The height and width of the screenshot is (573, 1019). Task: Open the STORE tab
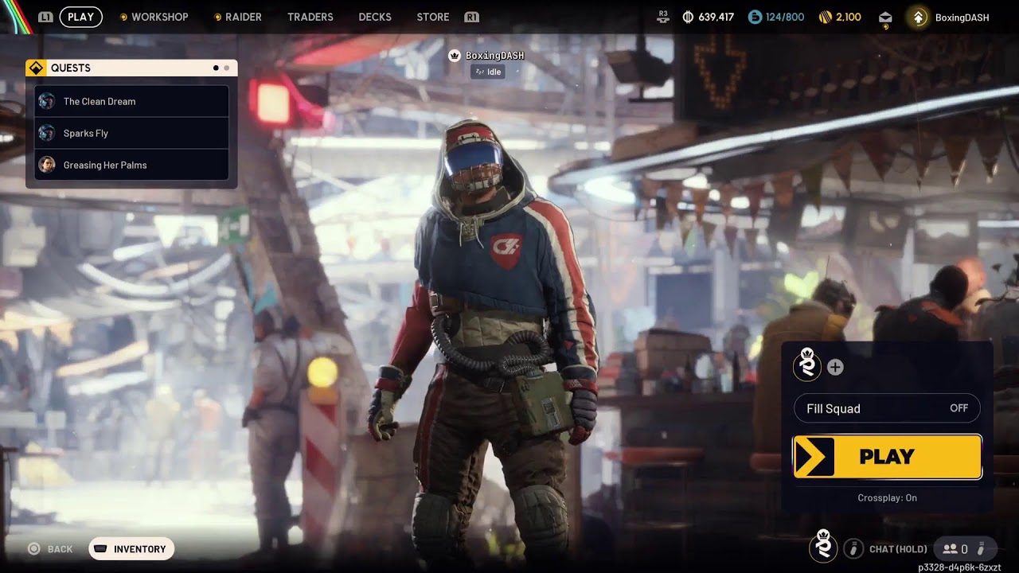(433, 17)
